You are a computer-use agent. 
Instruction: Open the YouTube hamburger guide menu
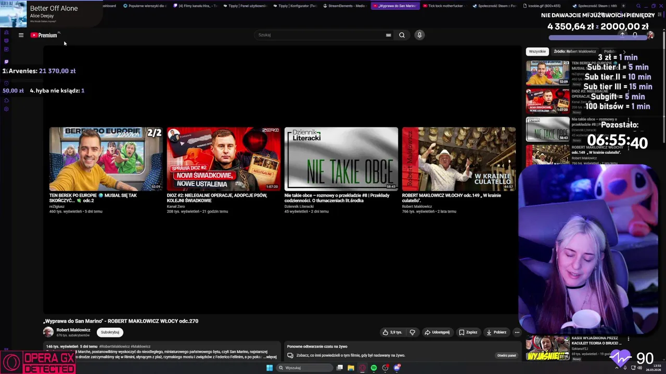click(x=21, y=35)
